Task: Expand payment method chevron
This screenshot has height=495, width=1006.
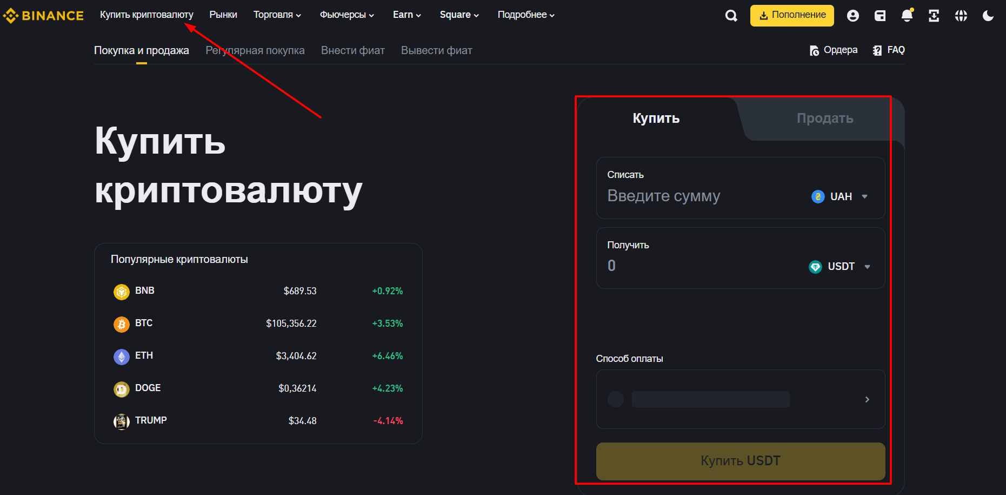Action: click(x=867, y=399)
